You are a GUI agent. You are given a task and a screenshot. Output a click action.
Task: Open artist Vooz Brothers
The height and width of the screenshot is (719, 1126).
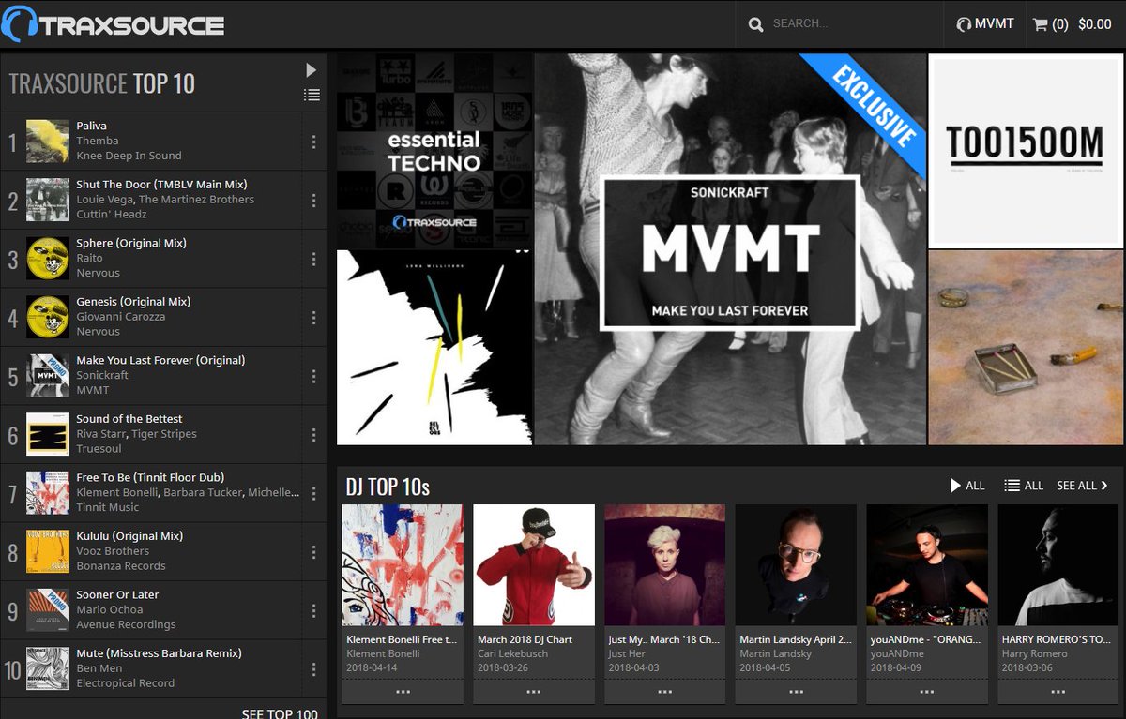point(113,550)
